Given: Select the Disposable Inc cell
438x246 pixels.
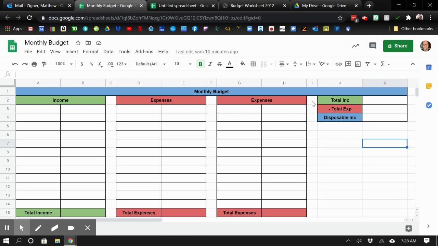Looking at the screenshot, I should pos(340,118).
